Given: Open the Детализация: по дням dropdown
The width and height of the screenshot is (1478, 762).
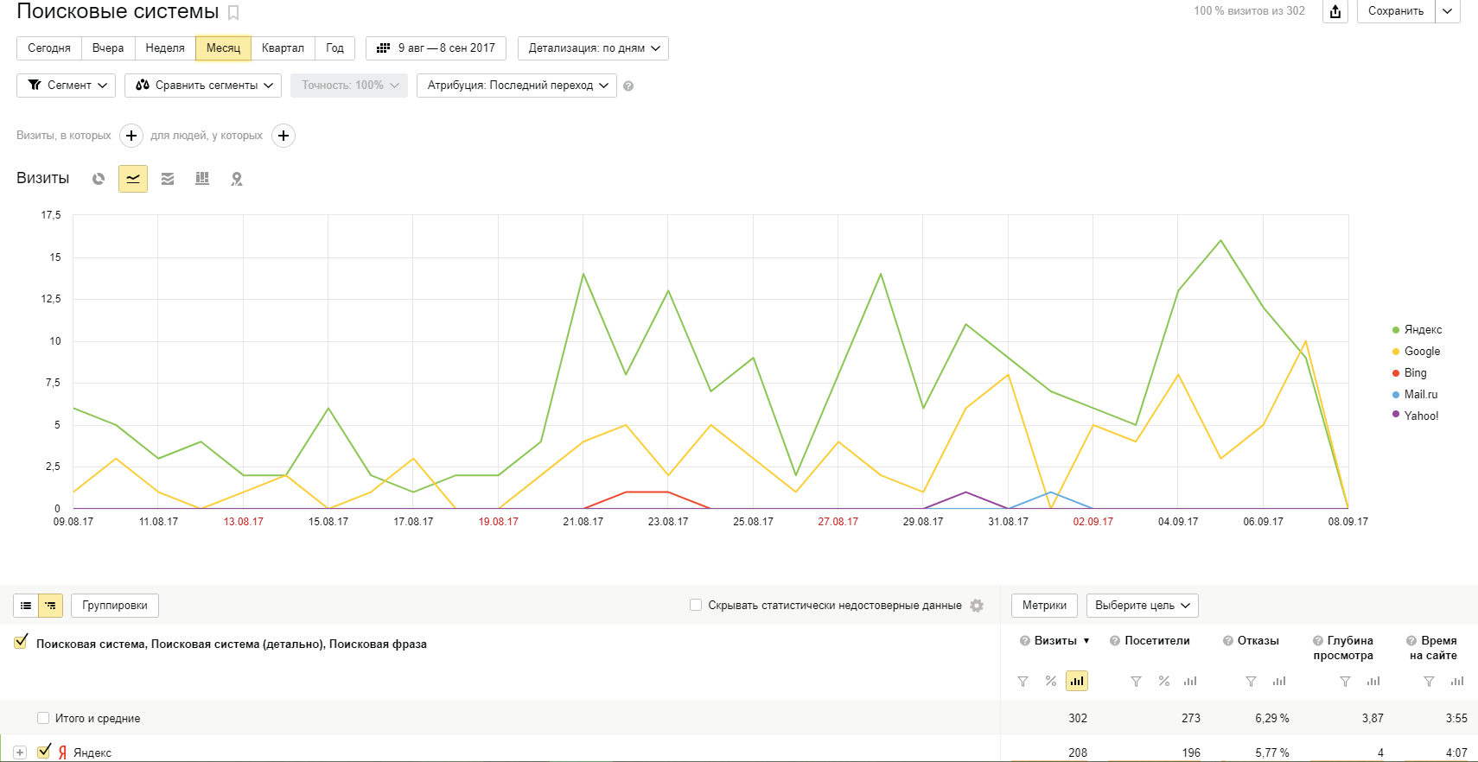Looking at the screenshot, I should pyautogui.click(x=593, y=48).
